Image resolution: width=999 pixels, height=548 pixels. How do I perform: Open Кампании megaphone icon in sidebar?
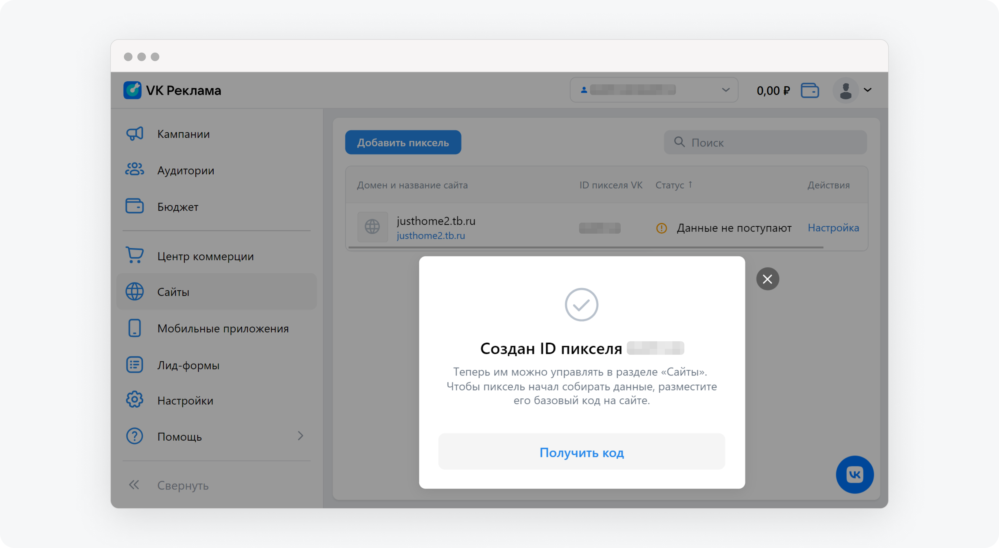point(135,134)
